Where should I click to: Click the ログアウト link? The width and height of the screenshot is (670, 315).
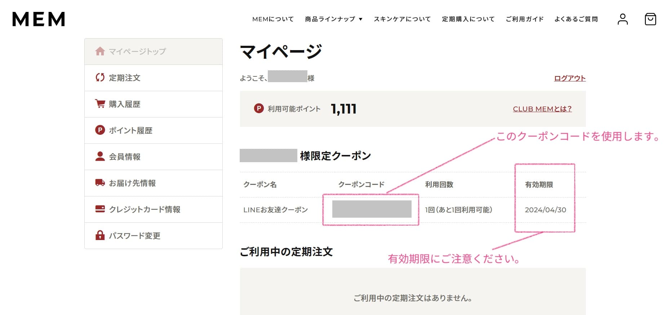click(x=569, y=78)
